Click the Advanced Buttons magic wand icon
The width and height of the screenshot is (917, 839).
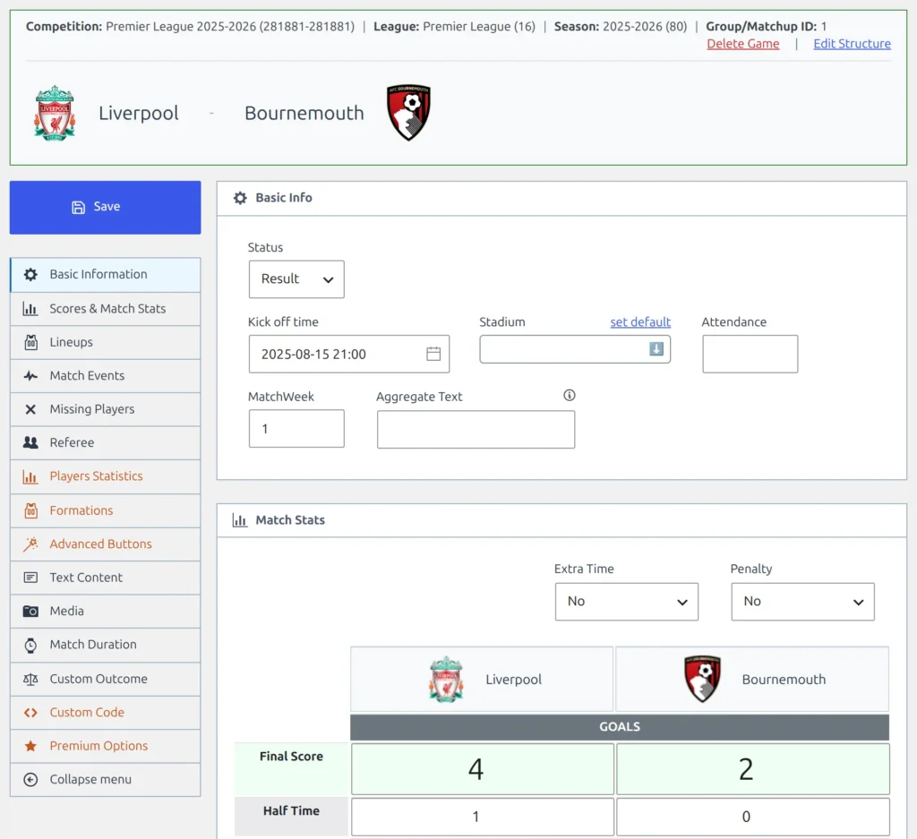(x=30, y=544)
